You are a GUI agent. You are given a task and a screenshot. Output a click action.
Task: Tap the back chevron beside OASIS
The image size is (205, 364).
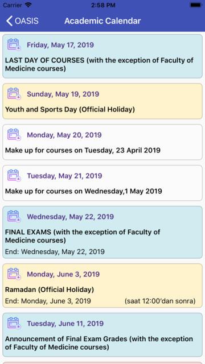[9, 21]
